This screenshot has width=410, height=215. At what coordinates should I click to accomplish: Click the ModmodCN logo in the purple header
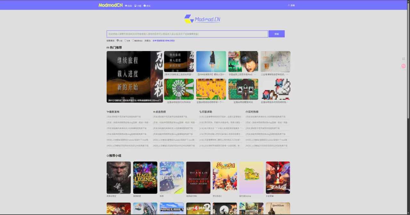(x=111, y=5)
